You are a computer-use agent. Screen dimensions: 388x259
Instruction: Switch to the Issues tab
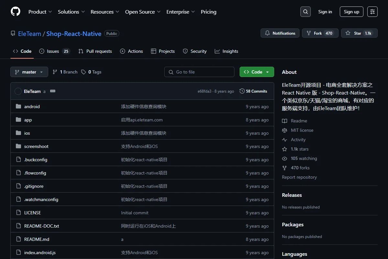click(x=54, y=51)
